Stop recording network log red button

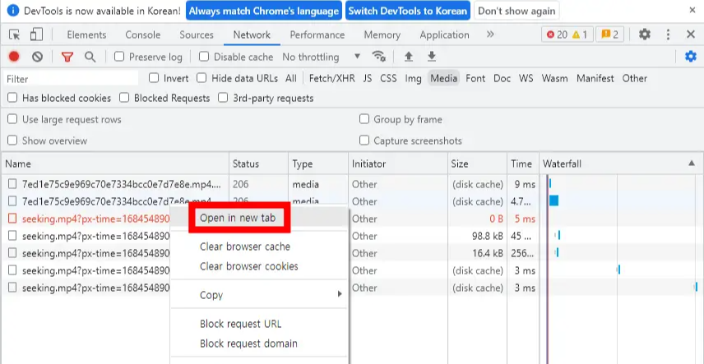(14, 57)
